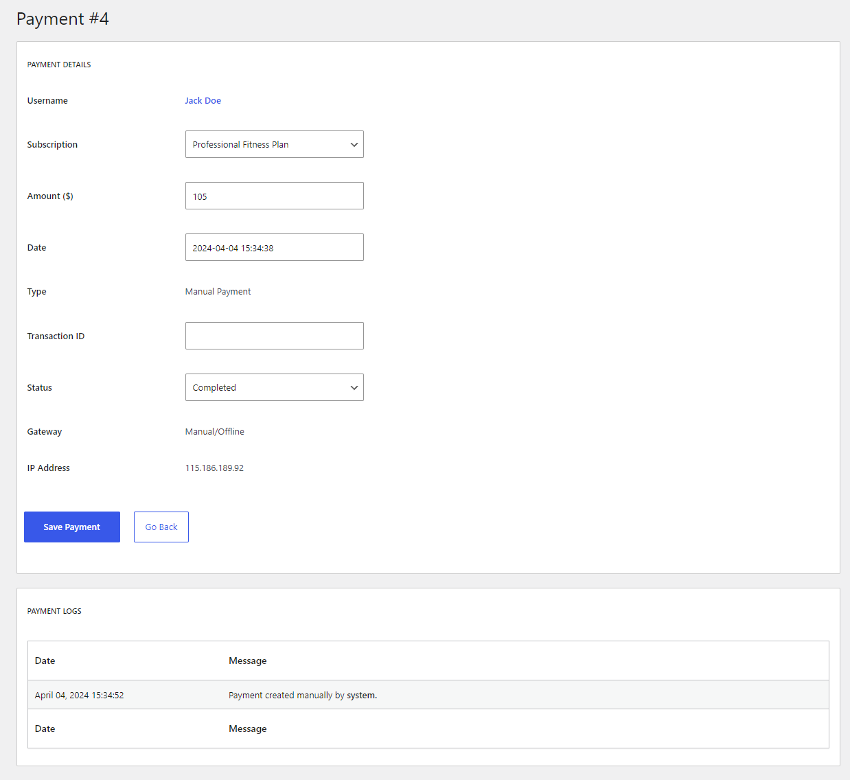Click the IP Address label

tap(49, 468)
